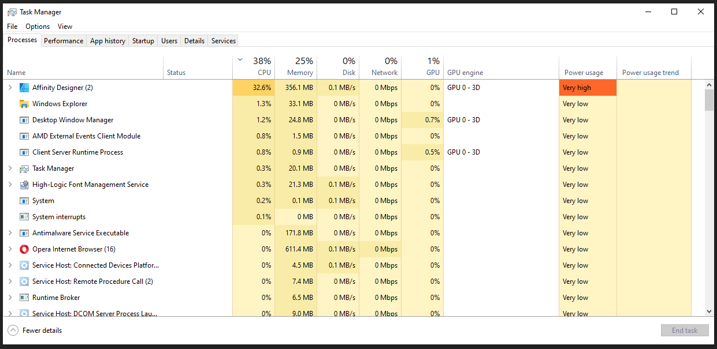Sort by the GPU engine column header
Screen dimensions: 717x349
[x=501, y=67]
